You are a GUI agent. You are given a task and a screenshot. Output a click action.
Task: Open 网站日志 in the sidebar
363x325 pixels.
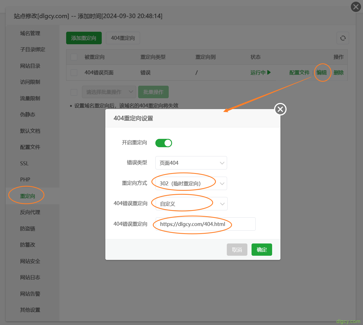30,277
